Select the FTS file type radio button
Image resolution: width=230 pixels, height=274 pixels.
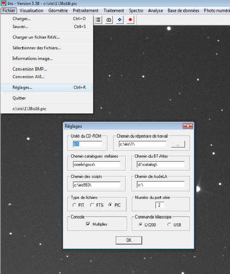(92, 205)
